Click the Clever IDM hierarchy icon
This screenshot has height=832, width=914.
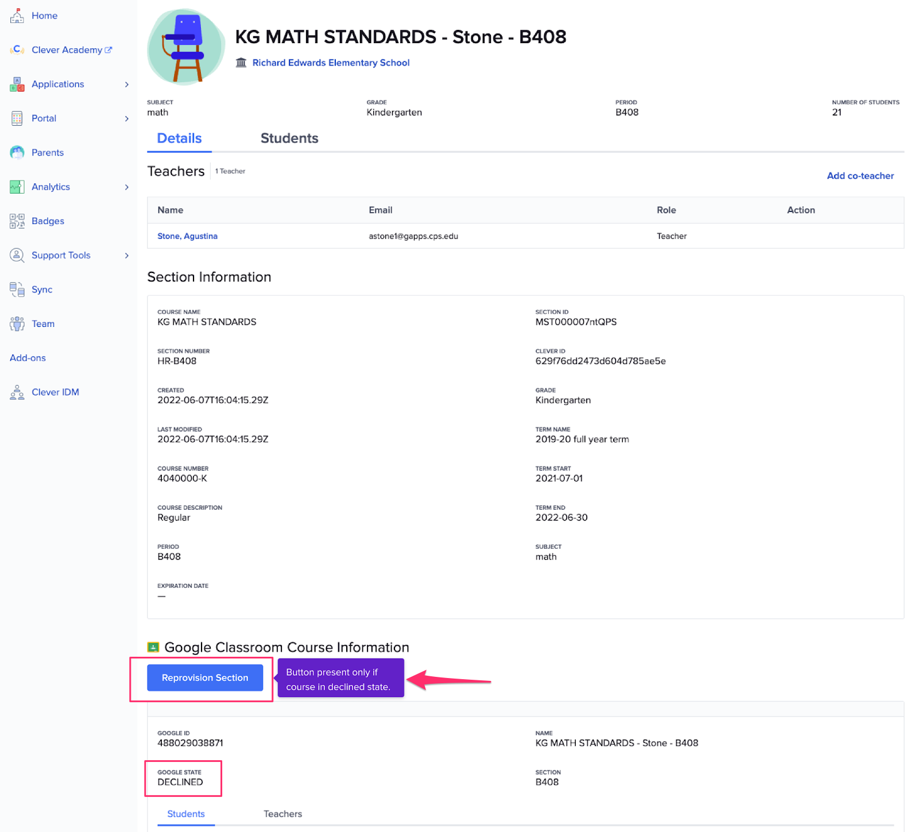click(x=17, y=392)
